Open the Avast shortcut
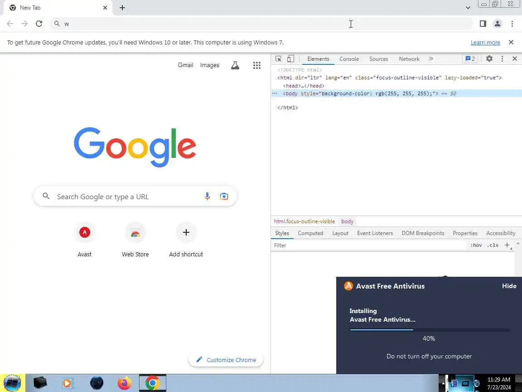 click(x=85, y=240)
